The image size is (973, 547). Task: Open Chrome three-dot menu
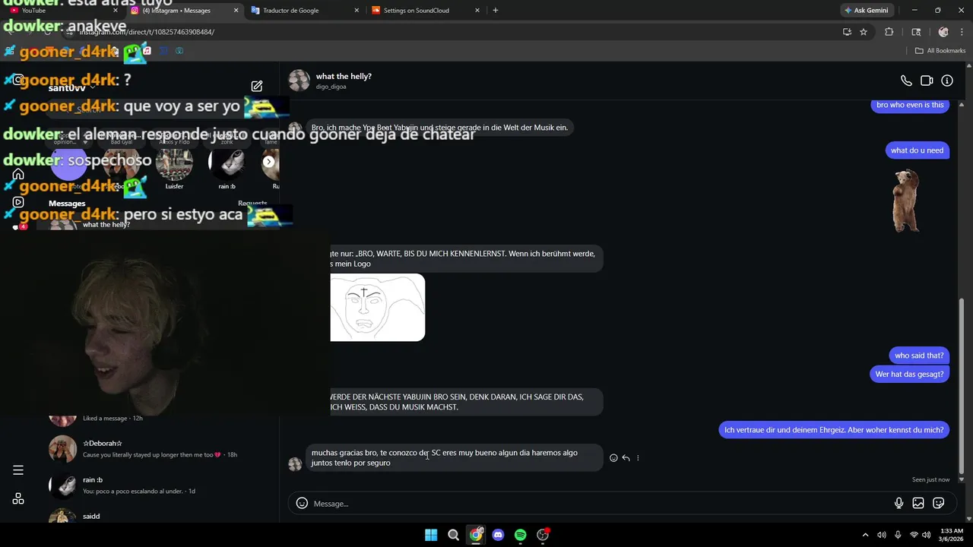[x=961, y=32]
